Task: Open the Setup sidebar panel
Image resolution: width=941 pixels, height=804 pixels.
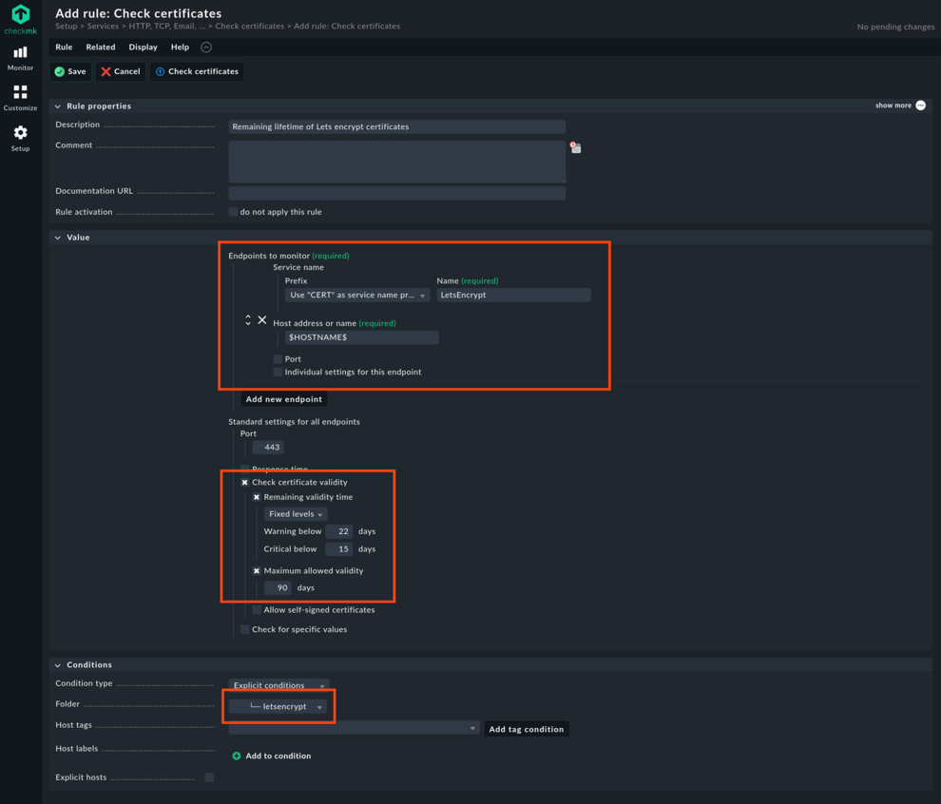Action: click(19, 133)
